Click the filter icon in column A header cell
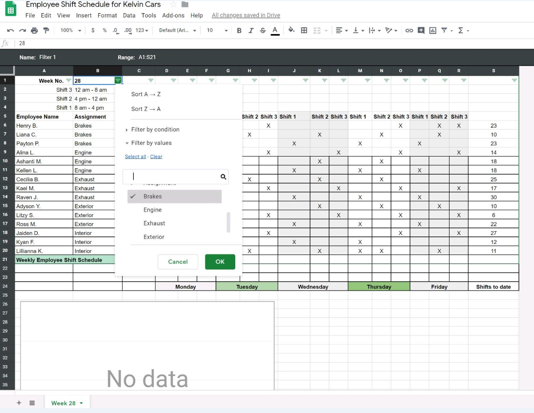Image resolution: width=534 pixels, height=413 pixels. 68,80
